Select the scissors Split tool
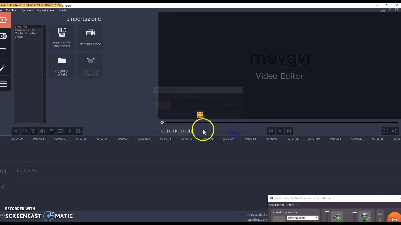 [16, 131]
